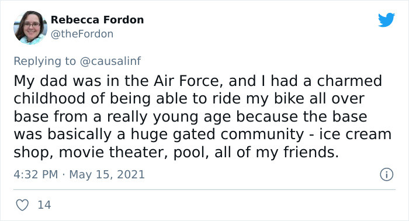Click the 'Replying to' label

(x=44, y=61)
